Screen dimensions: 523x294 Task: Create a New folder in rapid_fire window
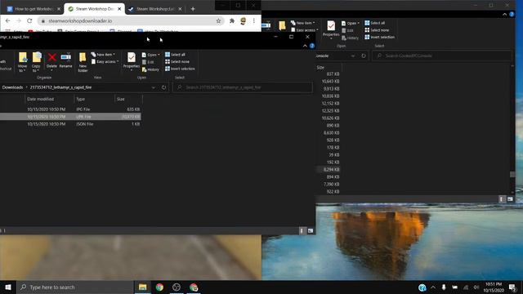pyautogui.click(x=83, y=62)
